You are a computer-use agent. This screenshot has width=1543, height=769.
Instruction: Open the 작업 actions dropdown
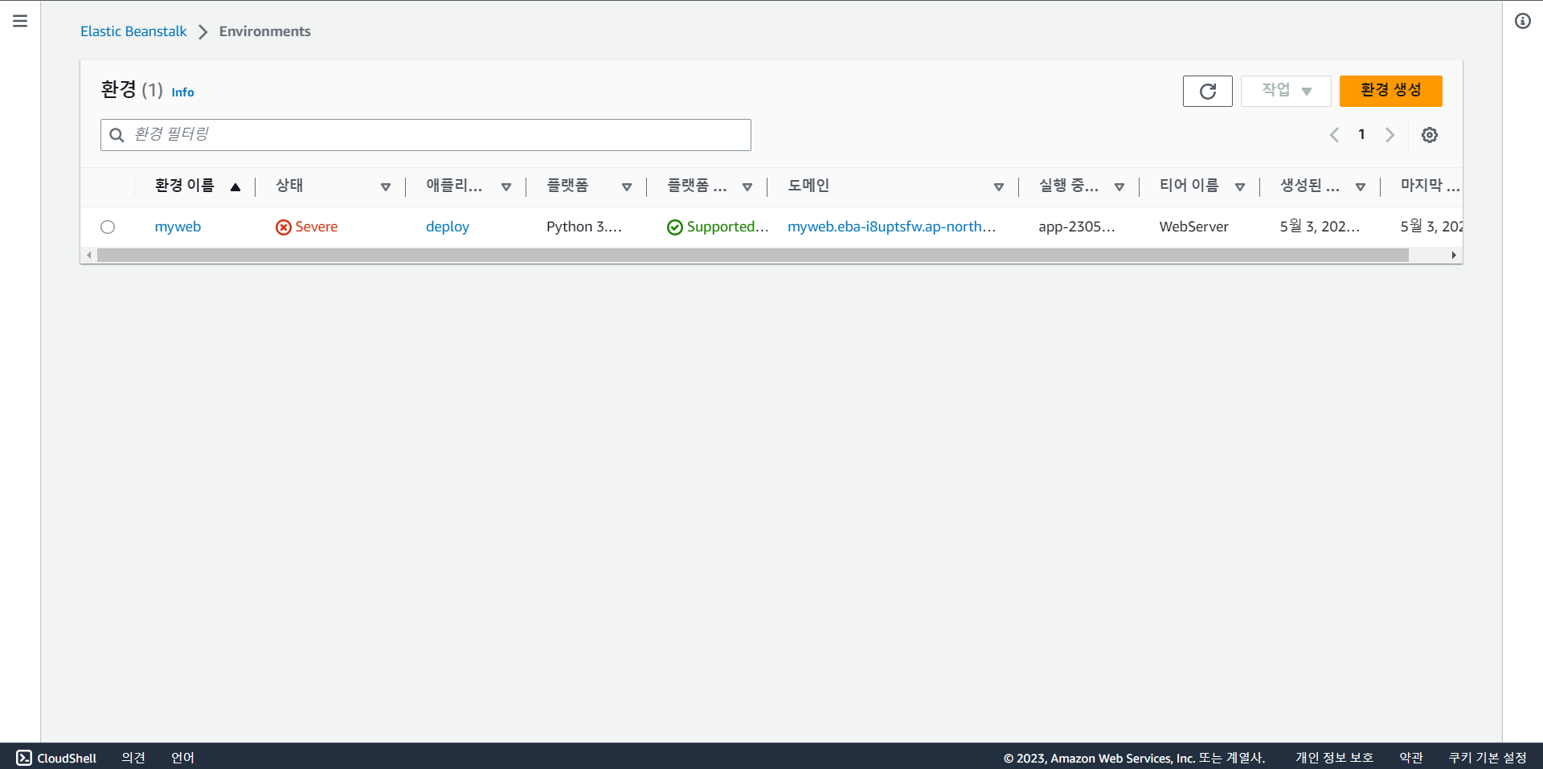pyautogui.click(x=1286, y=91)
